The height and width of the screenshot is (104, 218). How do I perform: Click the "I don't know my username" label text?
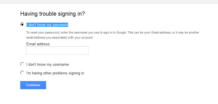click(47, 65)
